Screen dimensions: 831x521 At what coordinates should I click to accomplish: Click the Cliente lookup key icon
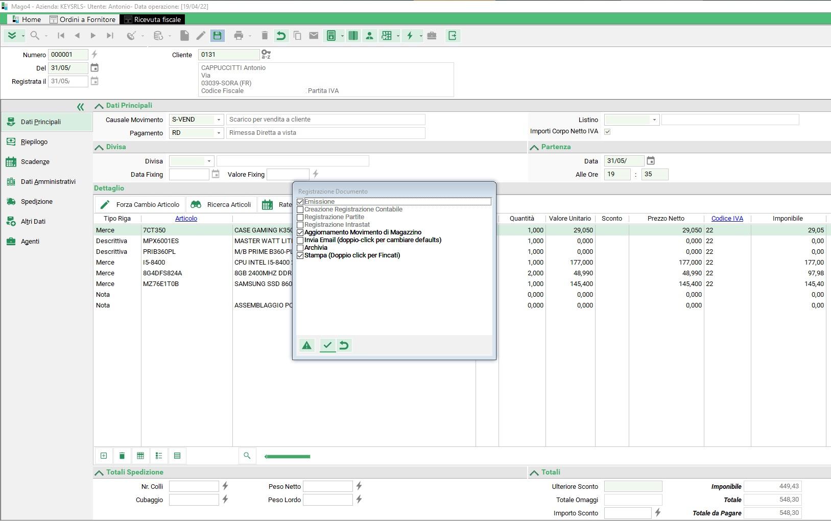click(266, 54)
